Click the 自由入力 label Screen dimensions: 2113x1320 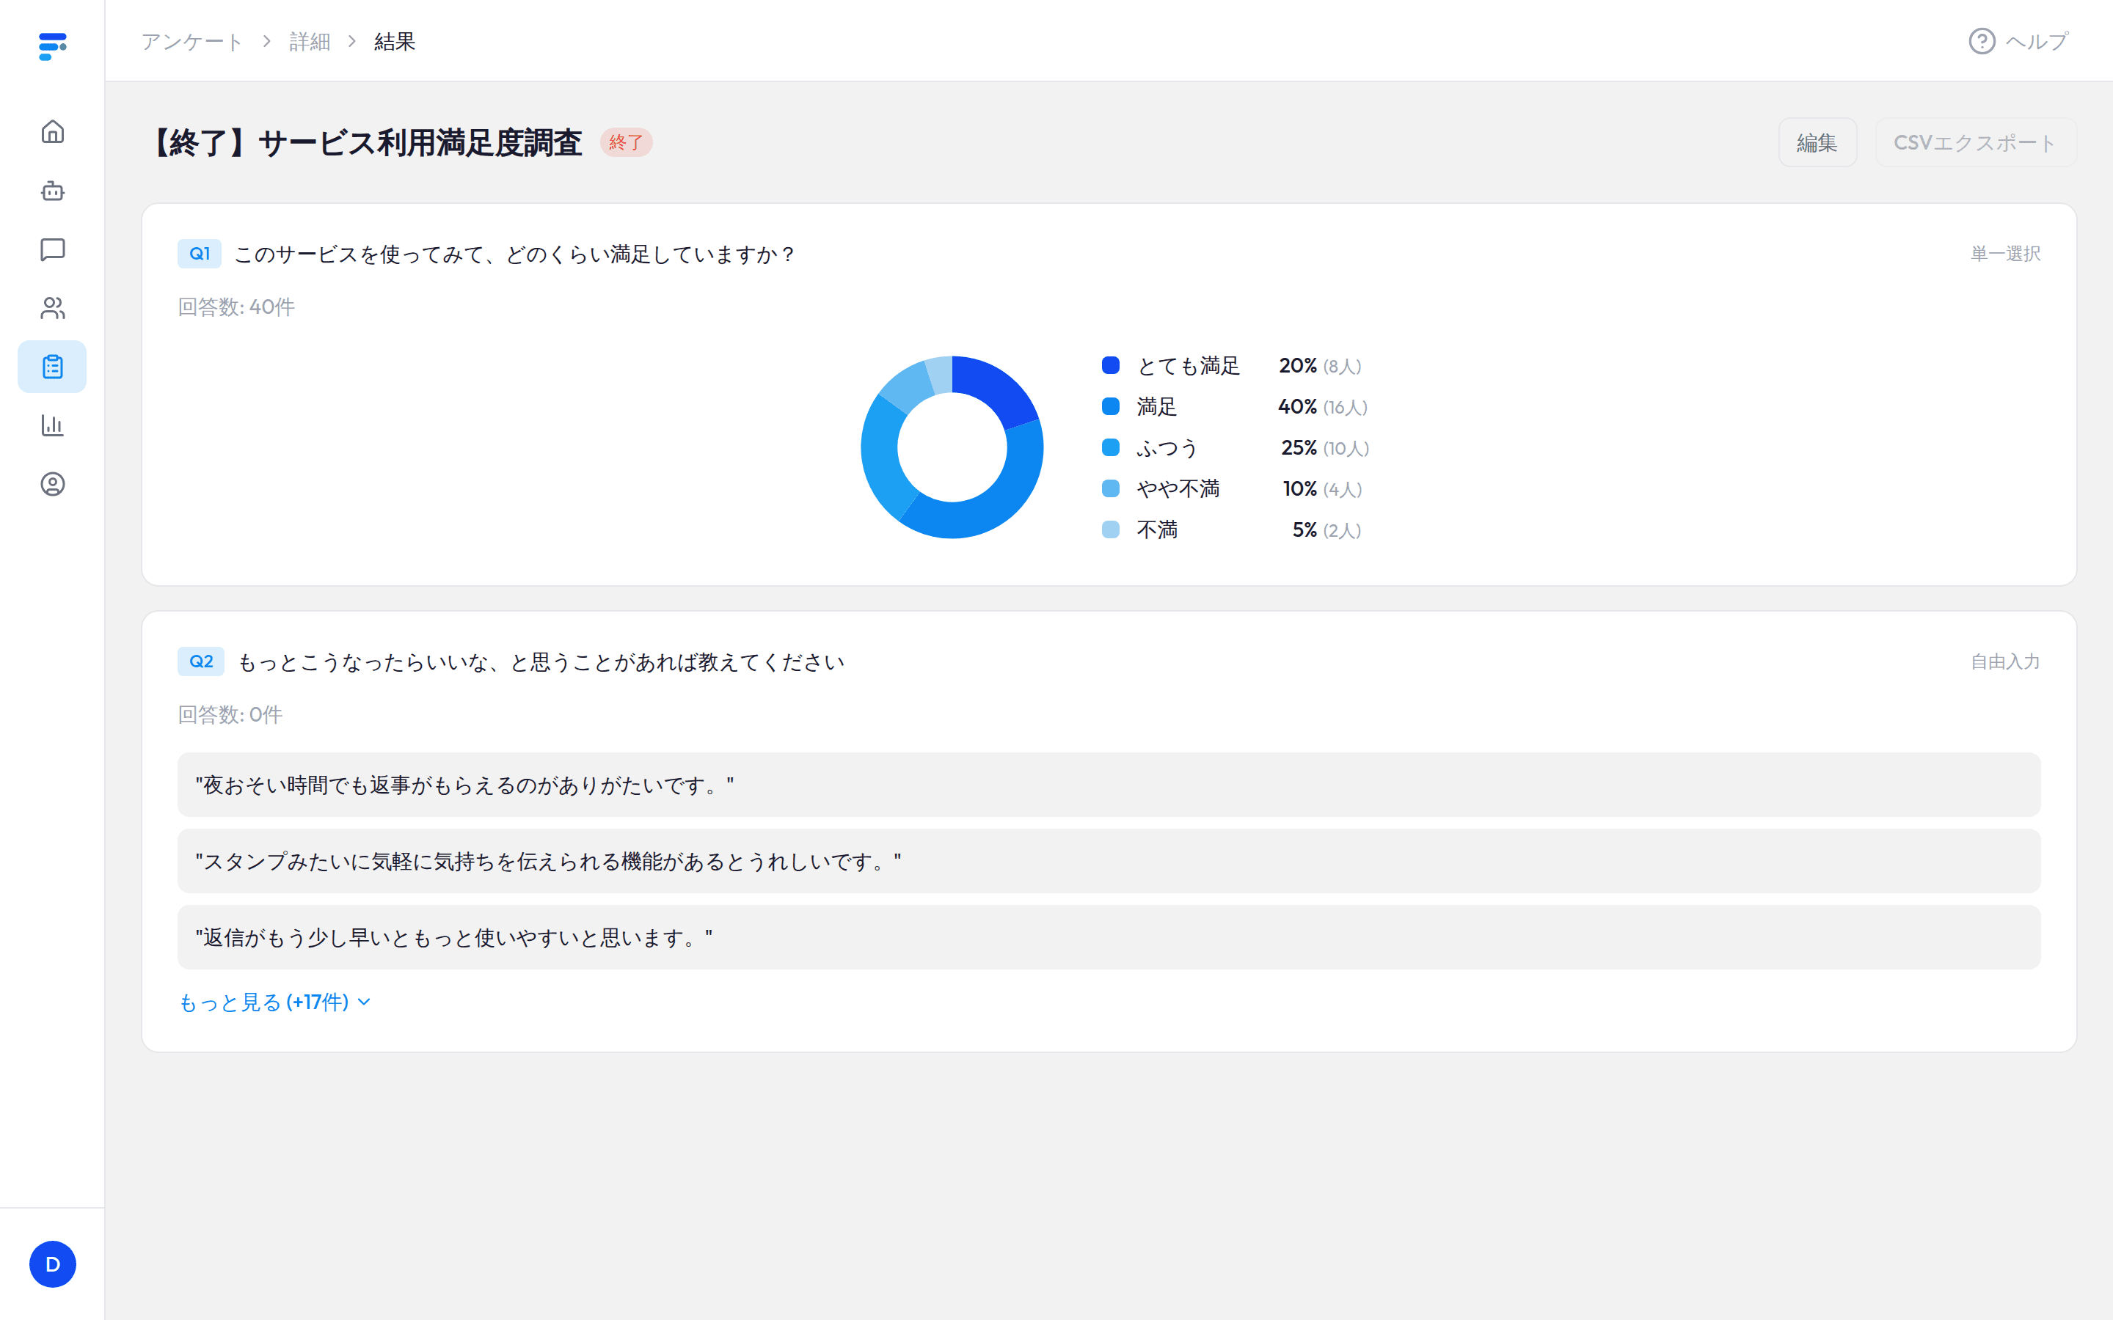pos(2006,661)
